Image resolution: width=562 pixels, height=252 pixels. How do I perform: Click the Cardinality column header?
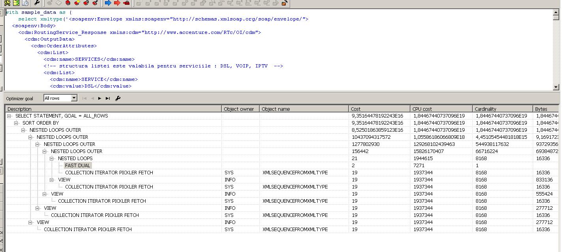pos(503,109)
